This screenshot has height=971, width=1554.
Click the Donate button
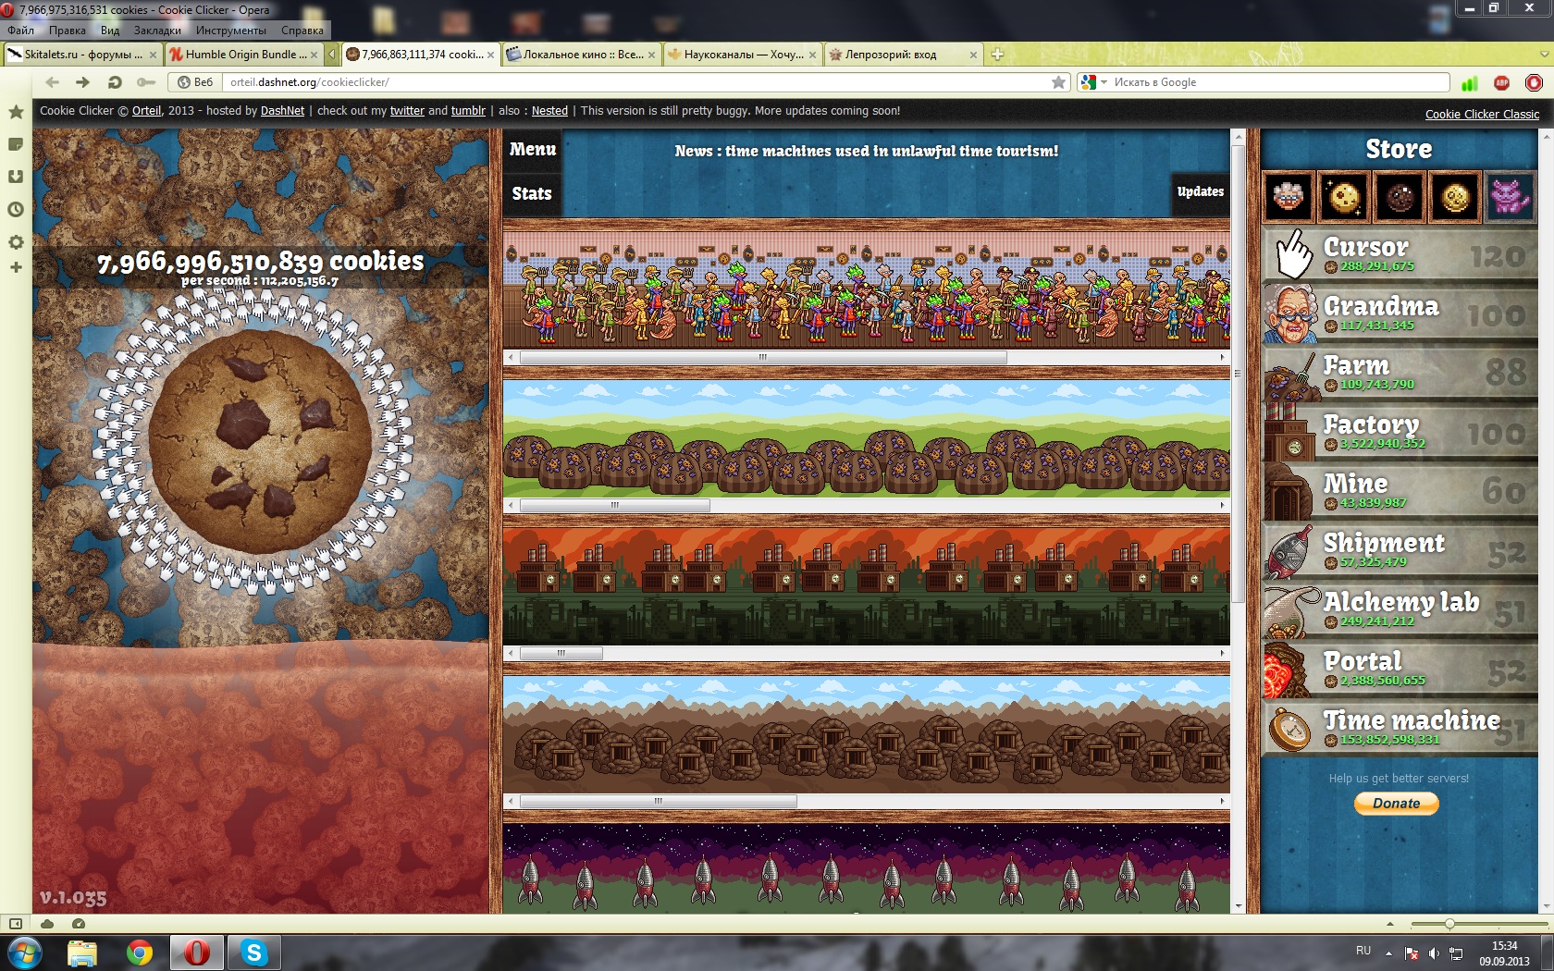coord(1396,804)
